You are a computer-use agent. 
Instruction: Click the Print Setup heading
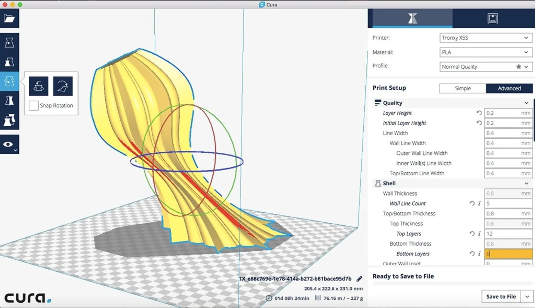389,88
